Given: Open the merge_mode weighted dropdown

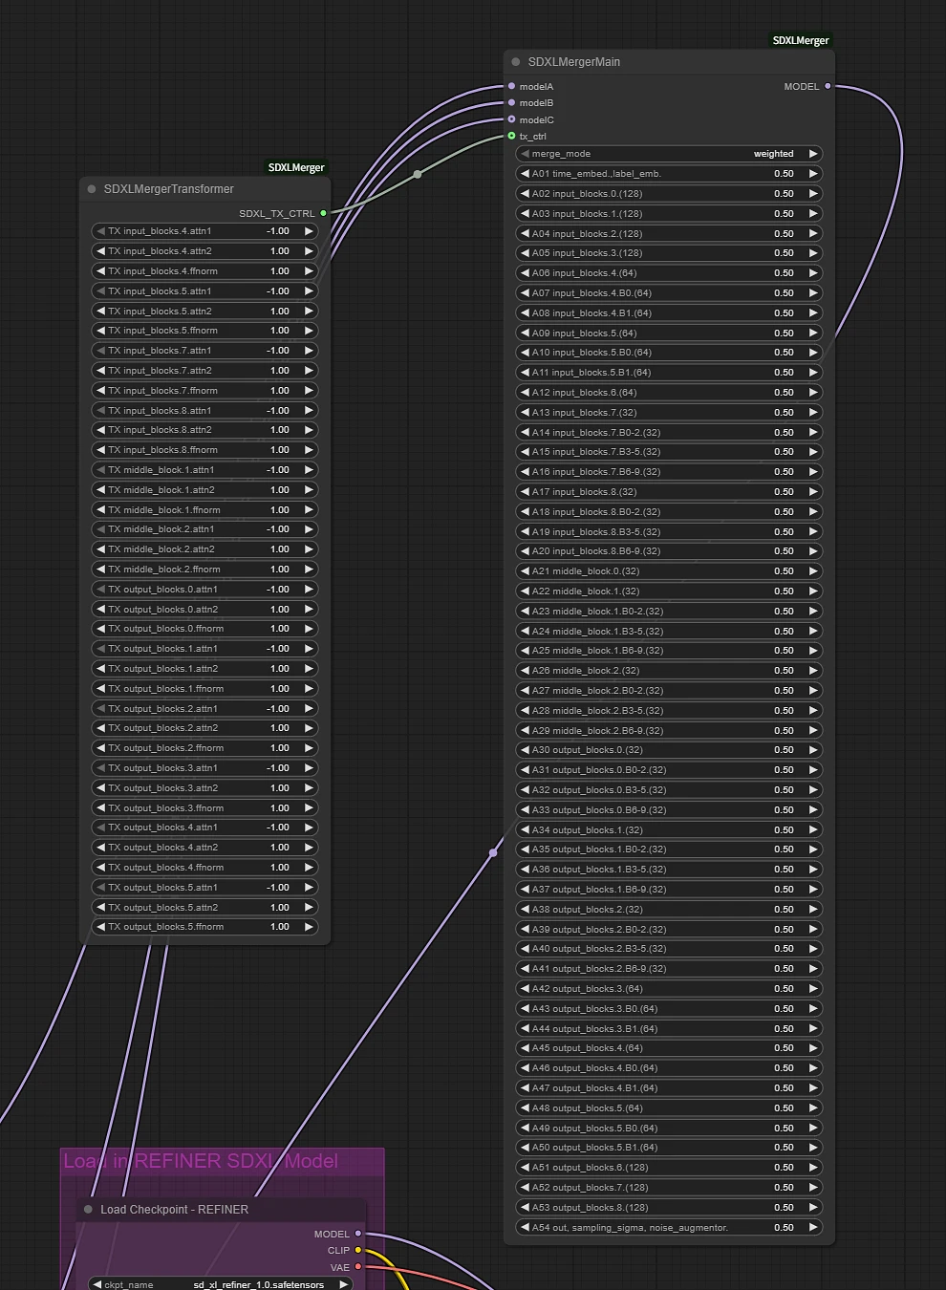Looking at the screenshot, I should point(669,154).
